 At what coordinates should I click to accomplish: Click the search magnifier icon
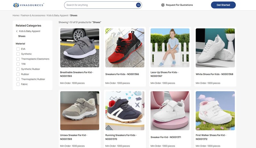coord(138,5)
